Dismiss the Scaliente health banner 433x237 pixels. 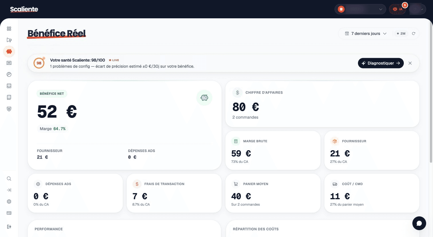(x=410, y=63)
